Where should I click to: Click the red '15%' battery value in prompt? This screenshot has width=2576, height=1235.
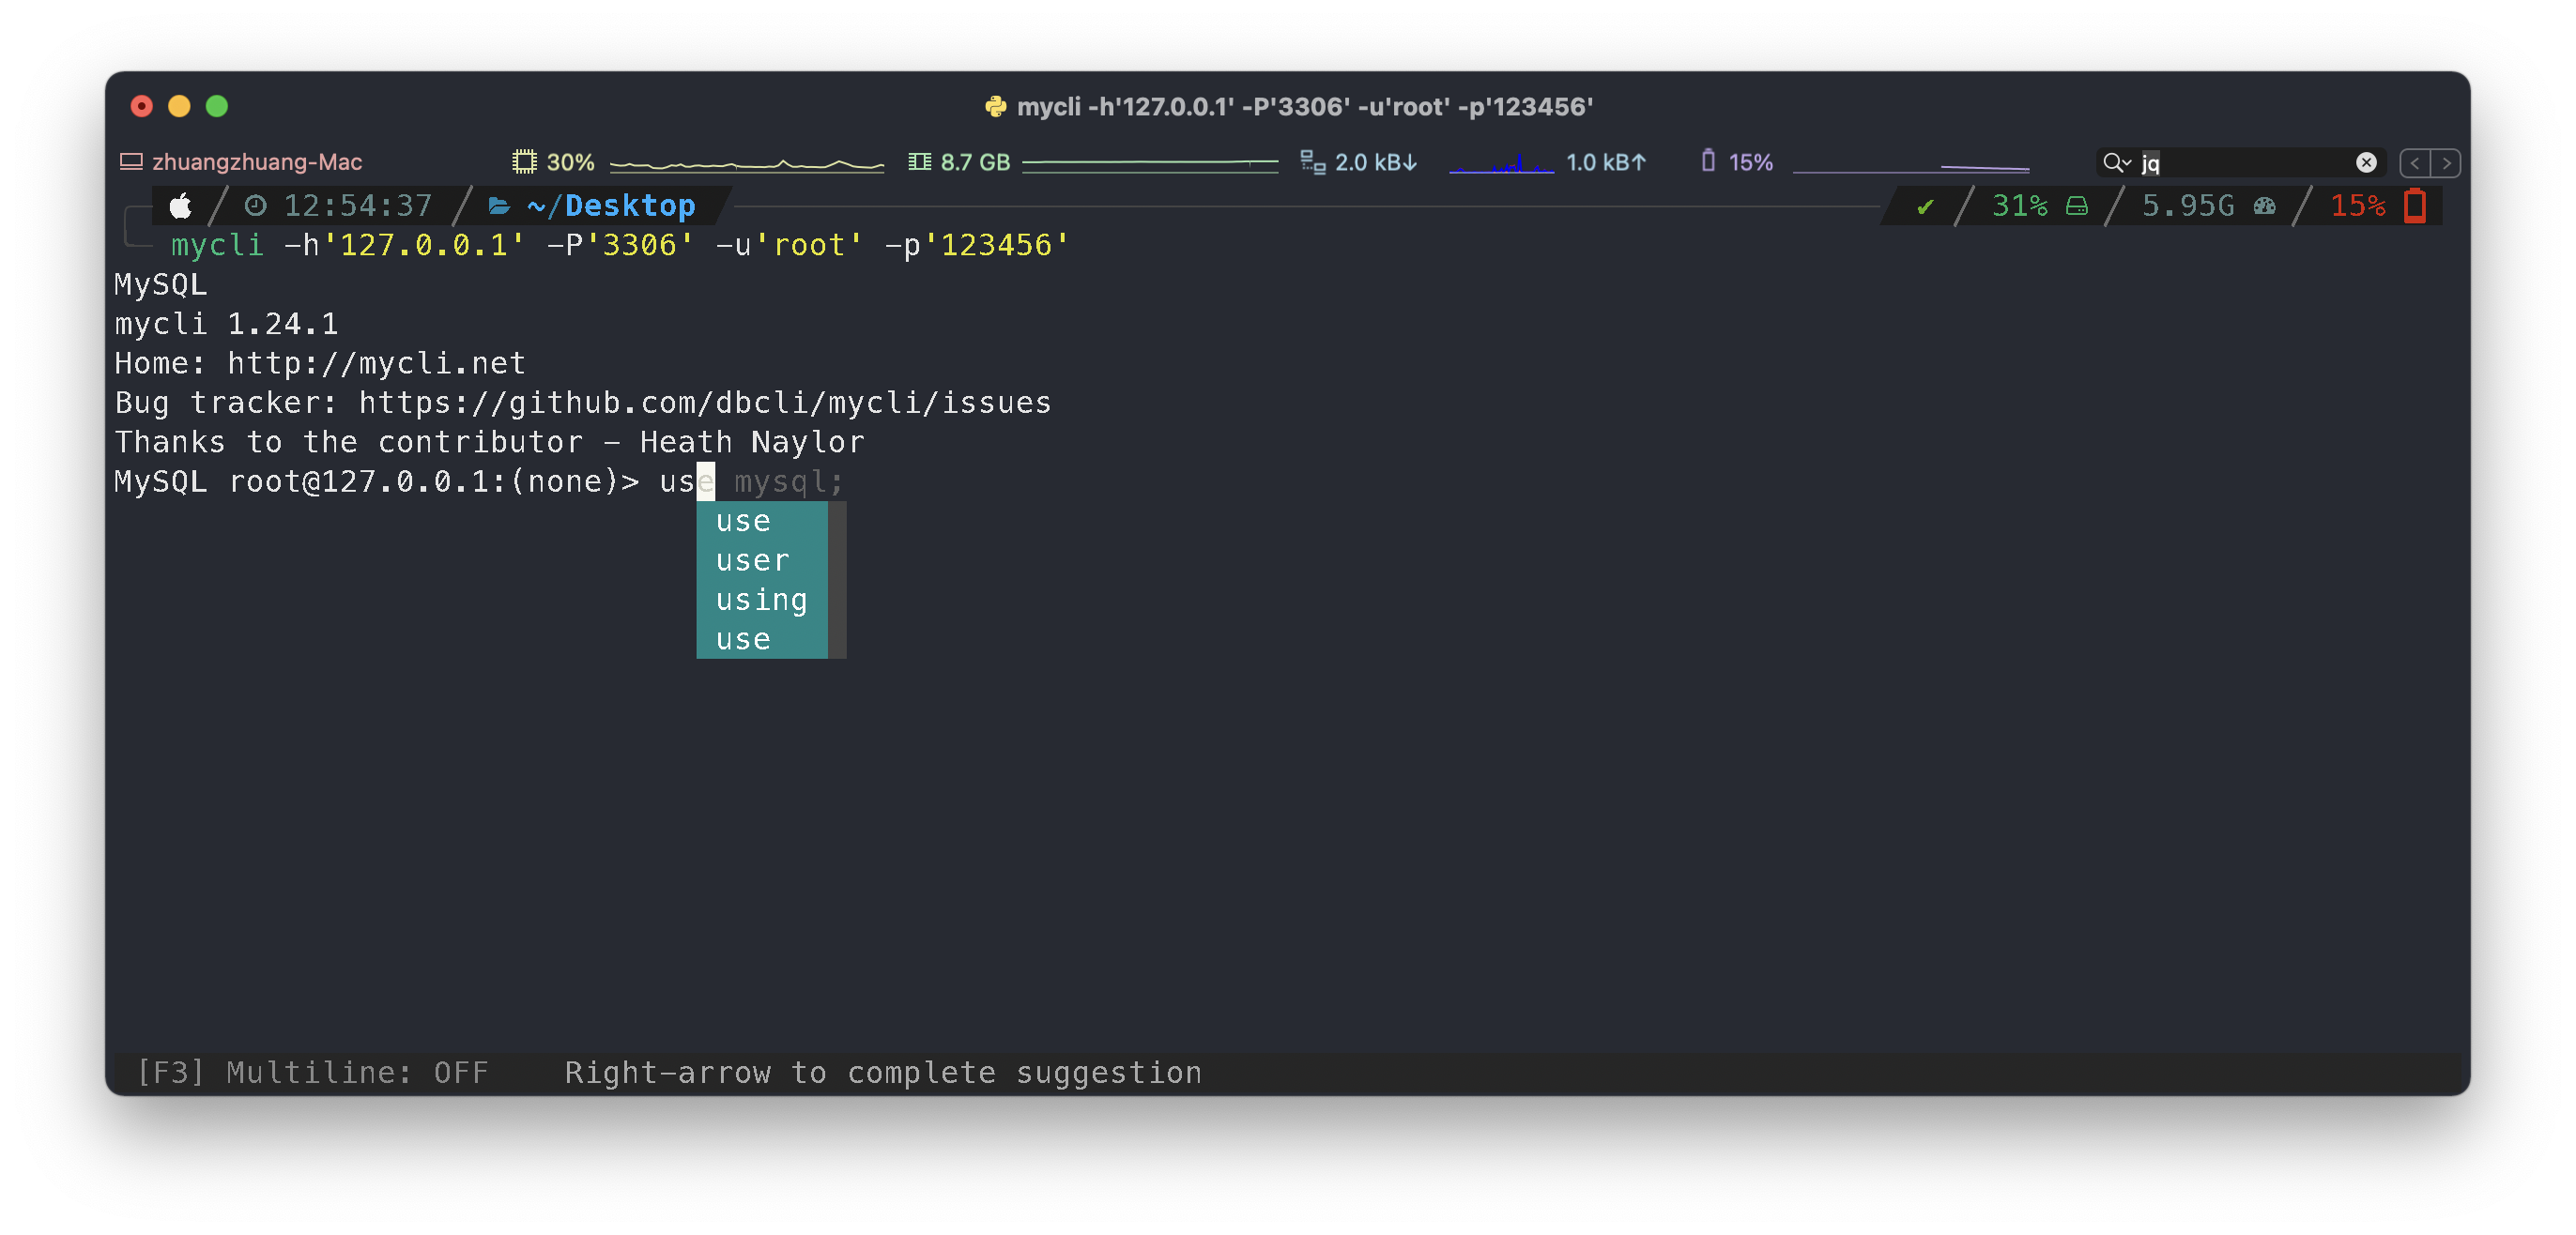(2358, 206)
